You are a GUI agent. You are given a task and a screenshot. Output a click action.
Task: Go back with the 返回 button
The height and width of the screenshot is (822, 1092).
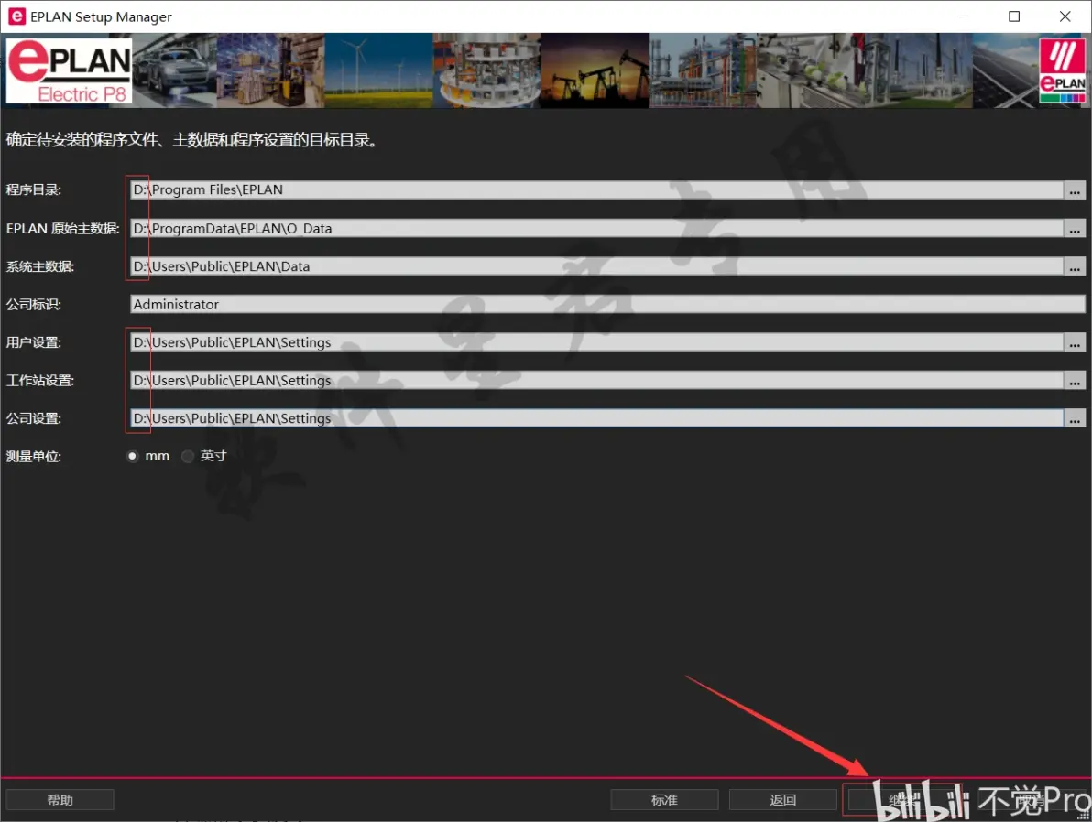click(783, 800)
